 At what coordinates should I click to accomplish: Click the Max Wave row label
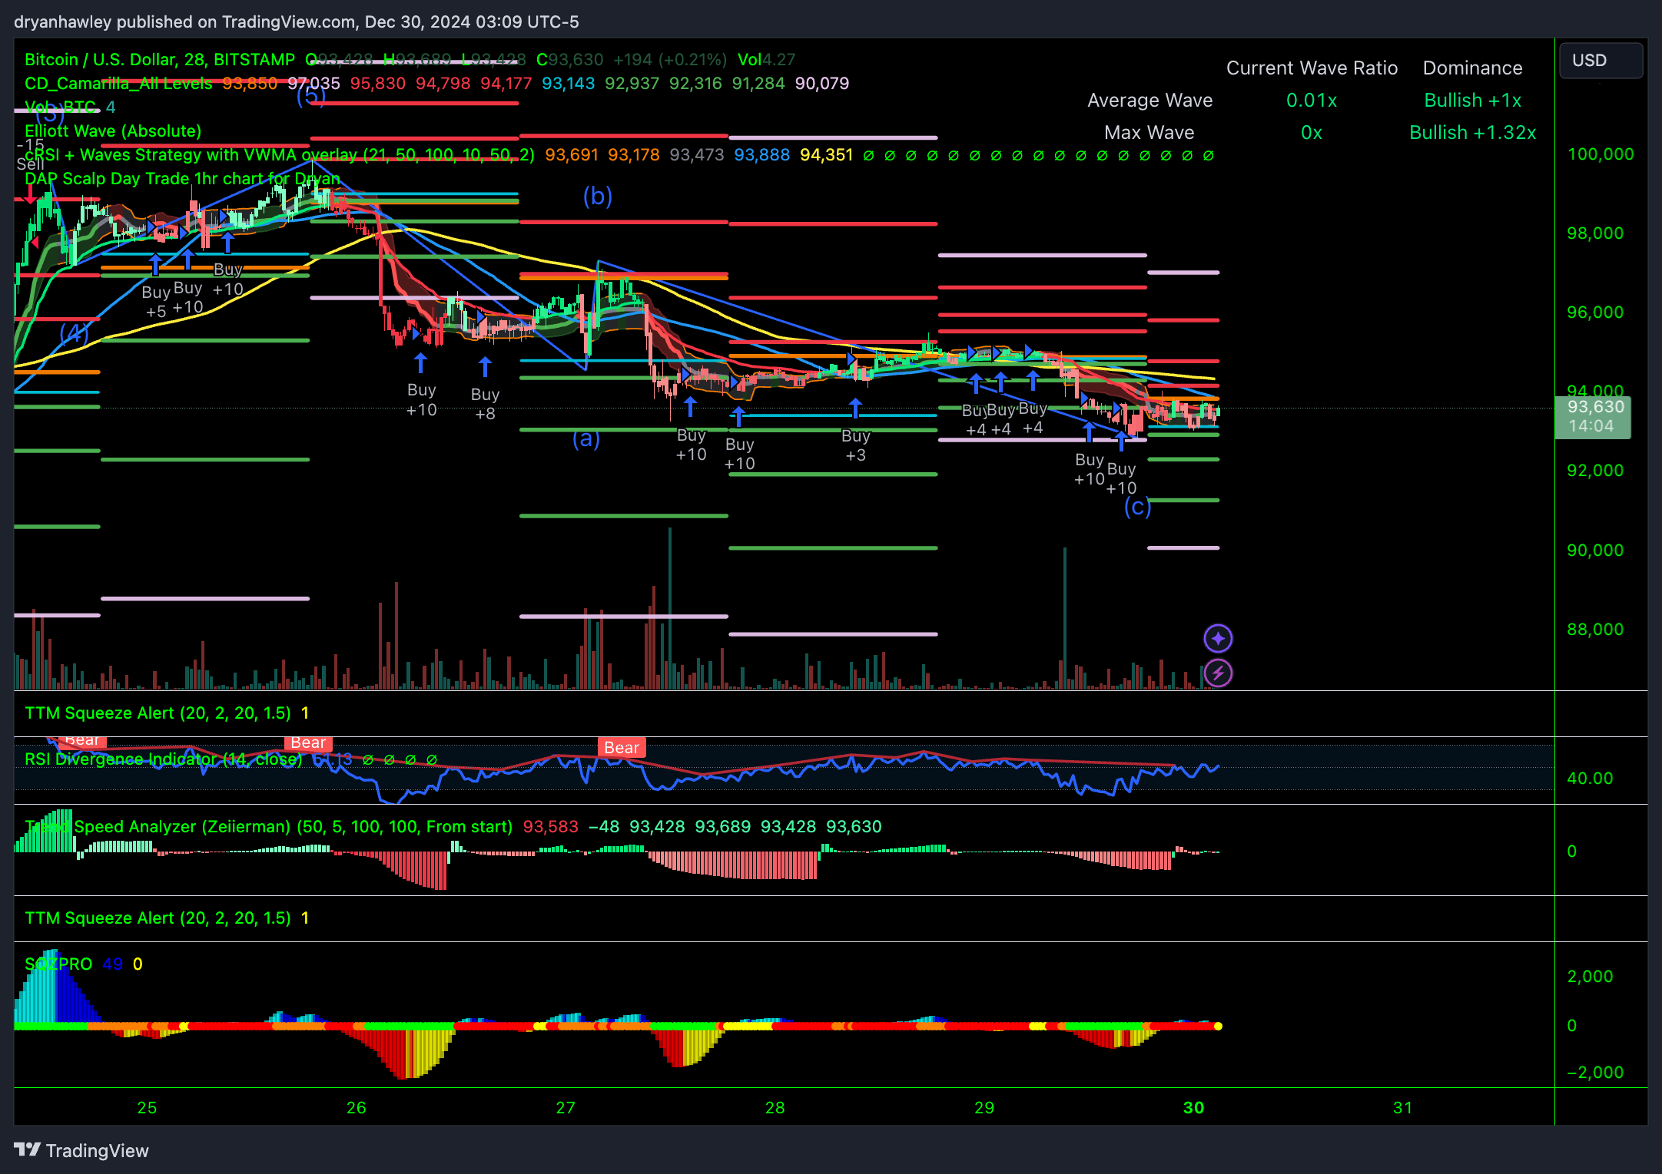pyautogui.click(x=1149, y=133)
